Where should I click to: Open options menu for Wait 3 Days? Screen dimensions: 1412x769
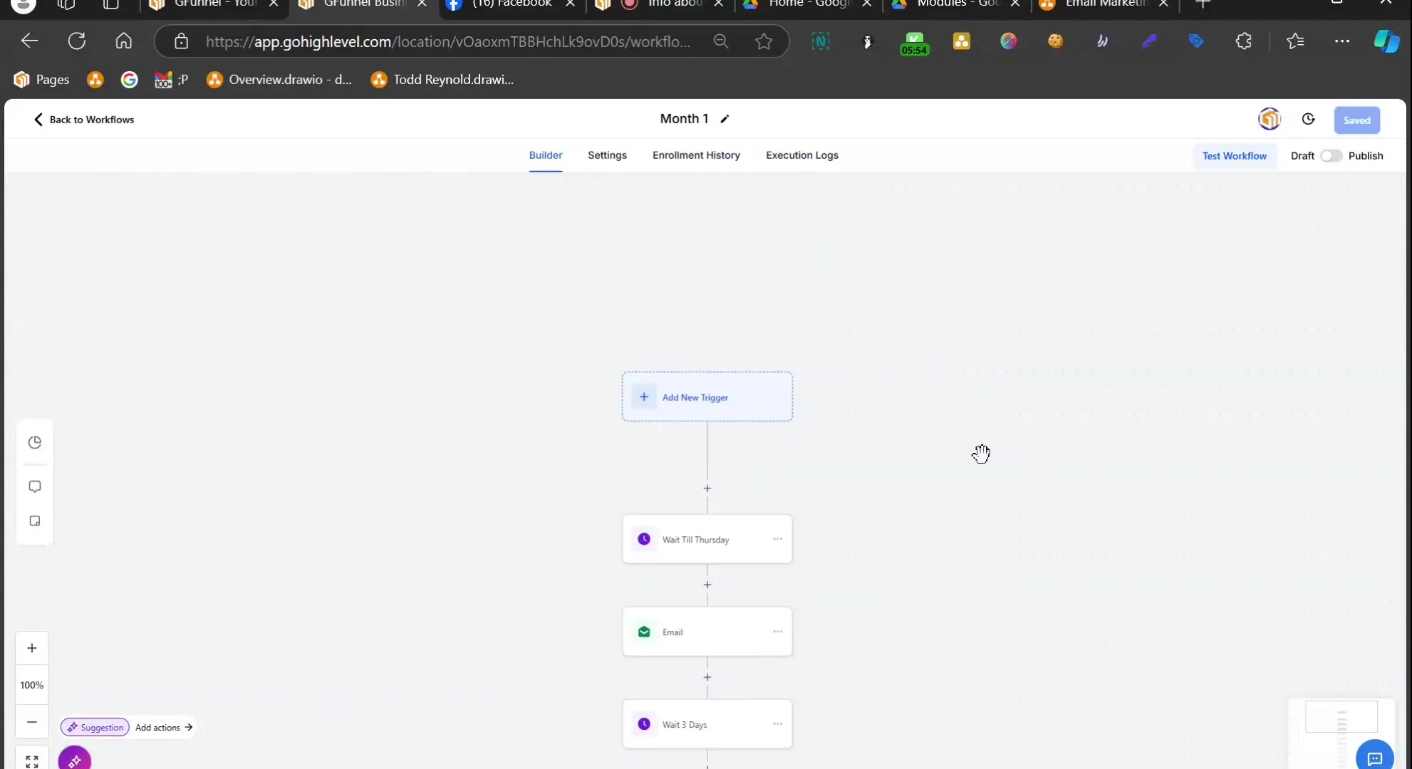(x=777, y=724)
